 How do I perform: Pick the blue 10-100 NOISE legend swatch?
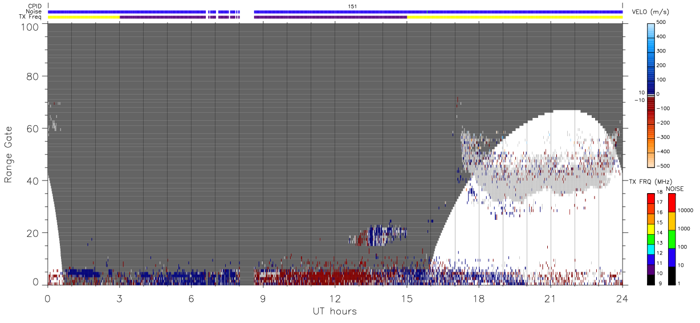tap(671, 257)
